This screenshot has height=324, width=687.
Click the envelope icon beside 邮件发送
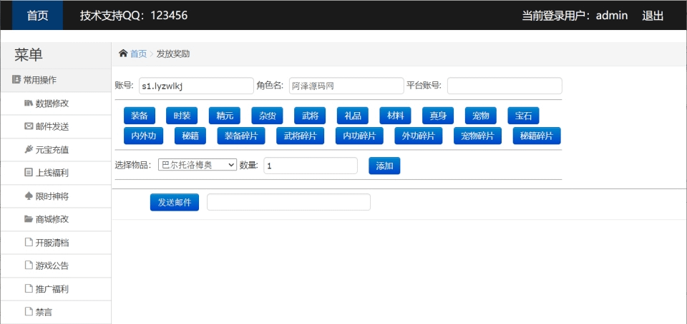pyautogui.click(x=29, y=126)
